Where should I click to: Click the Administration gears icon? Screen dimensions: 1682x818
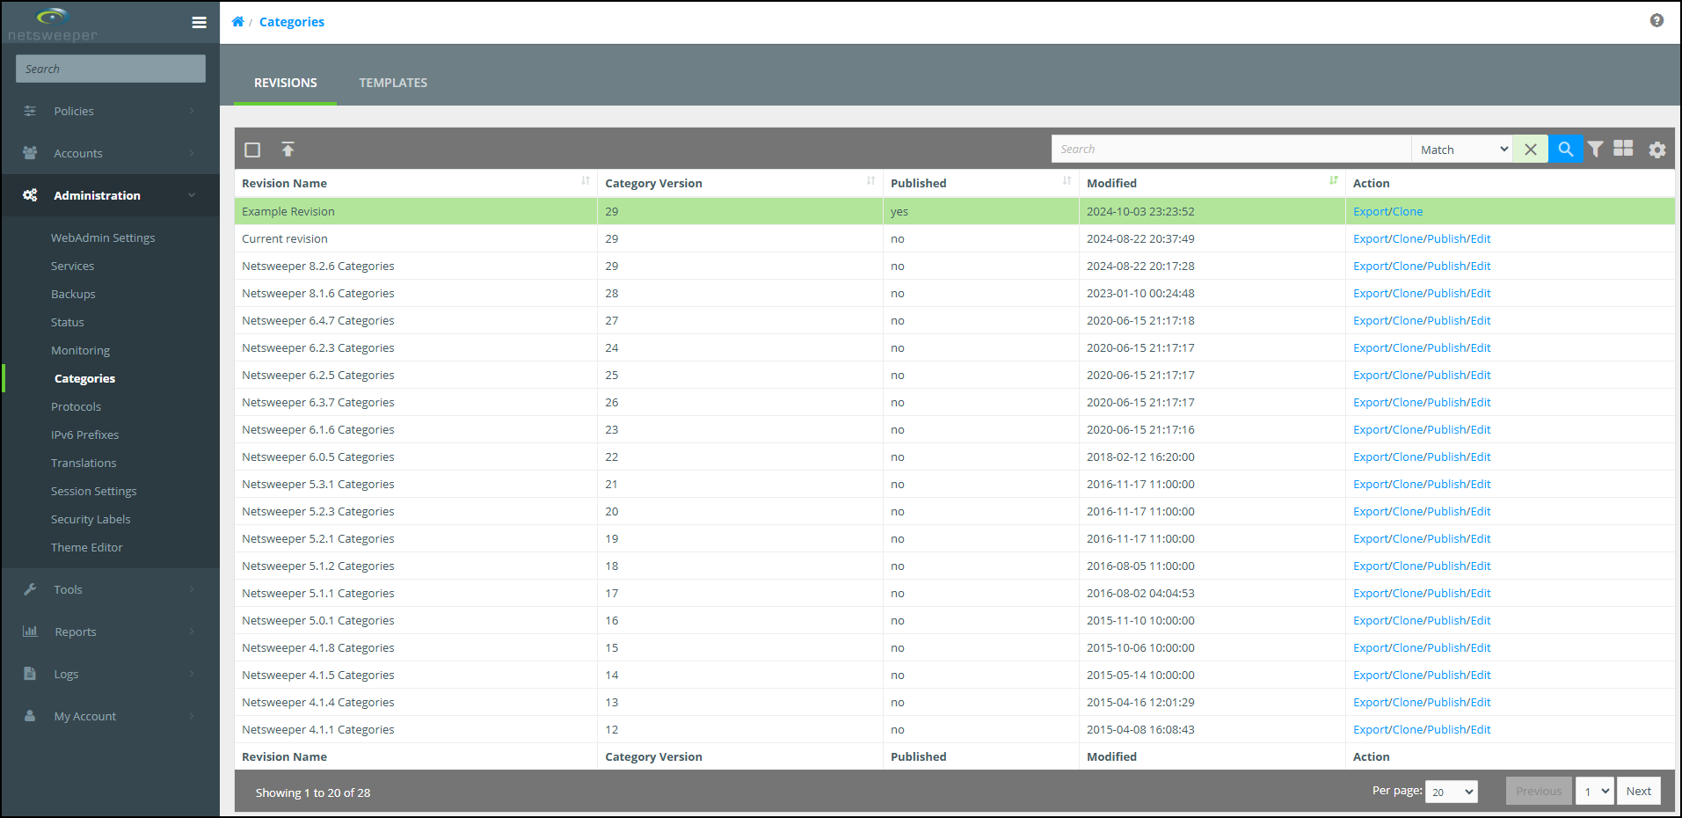coord(30,195)
